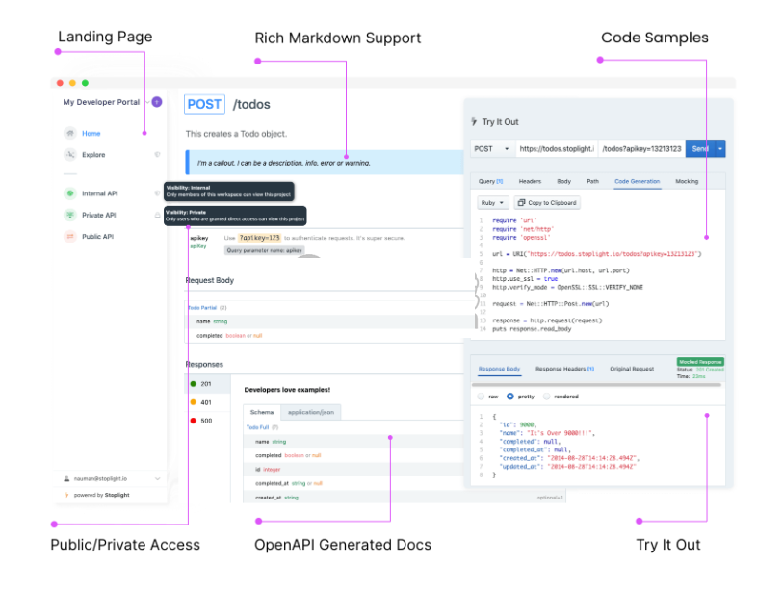757x589 pixels.
Task: Open the Body tab
Action: (563, 181)
